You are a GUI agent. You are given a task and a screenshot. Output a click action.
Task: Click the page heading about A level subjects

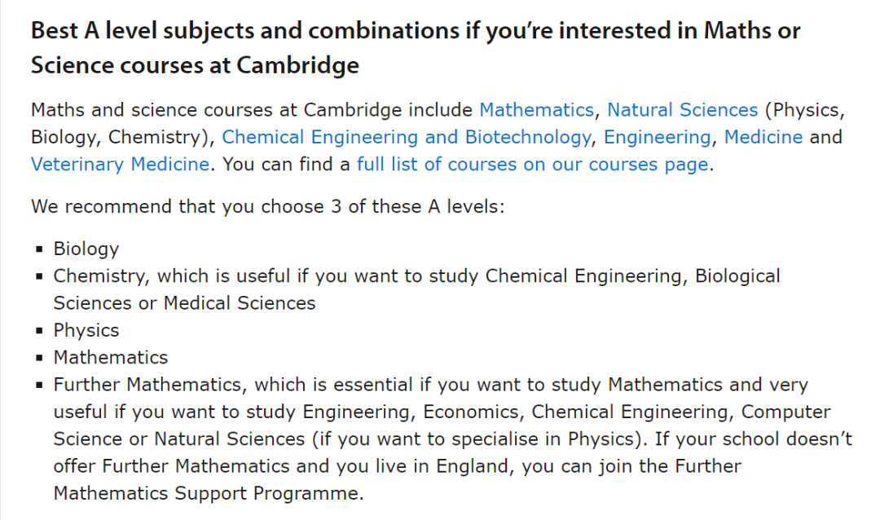[x=416, y=48]
